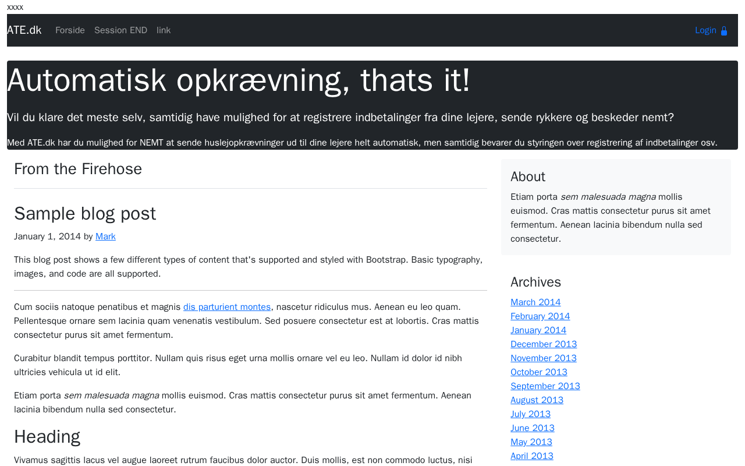Follow the 'dis parturient montes' link
Screen dimensions: 745x466
click(227, 307)
